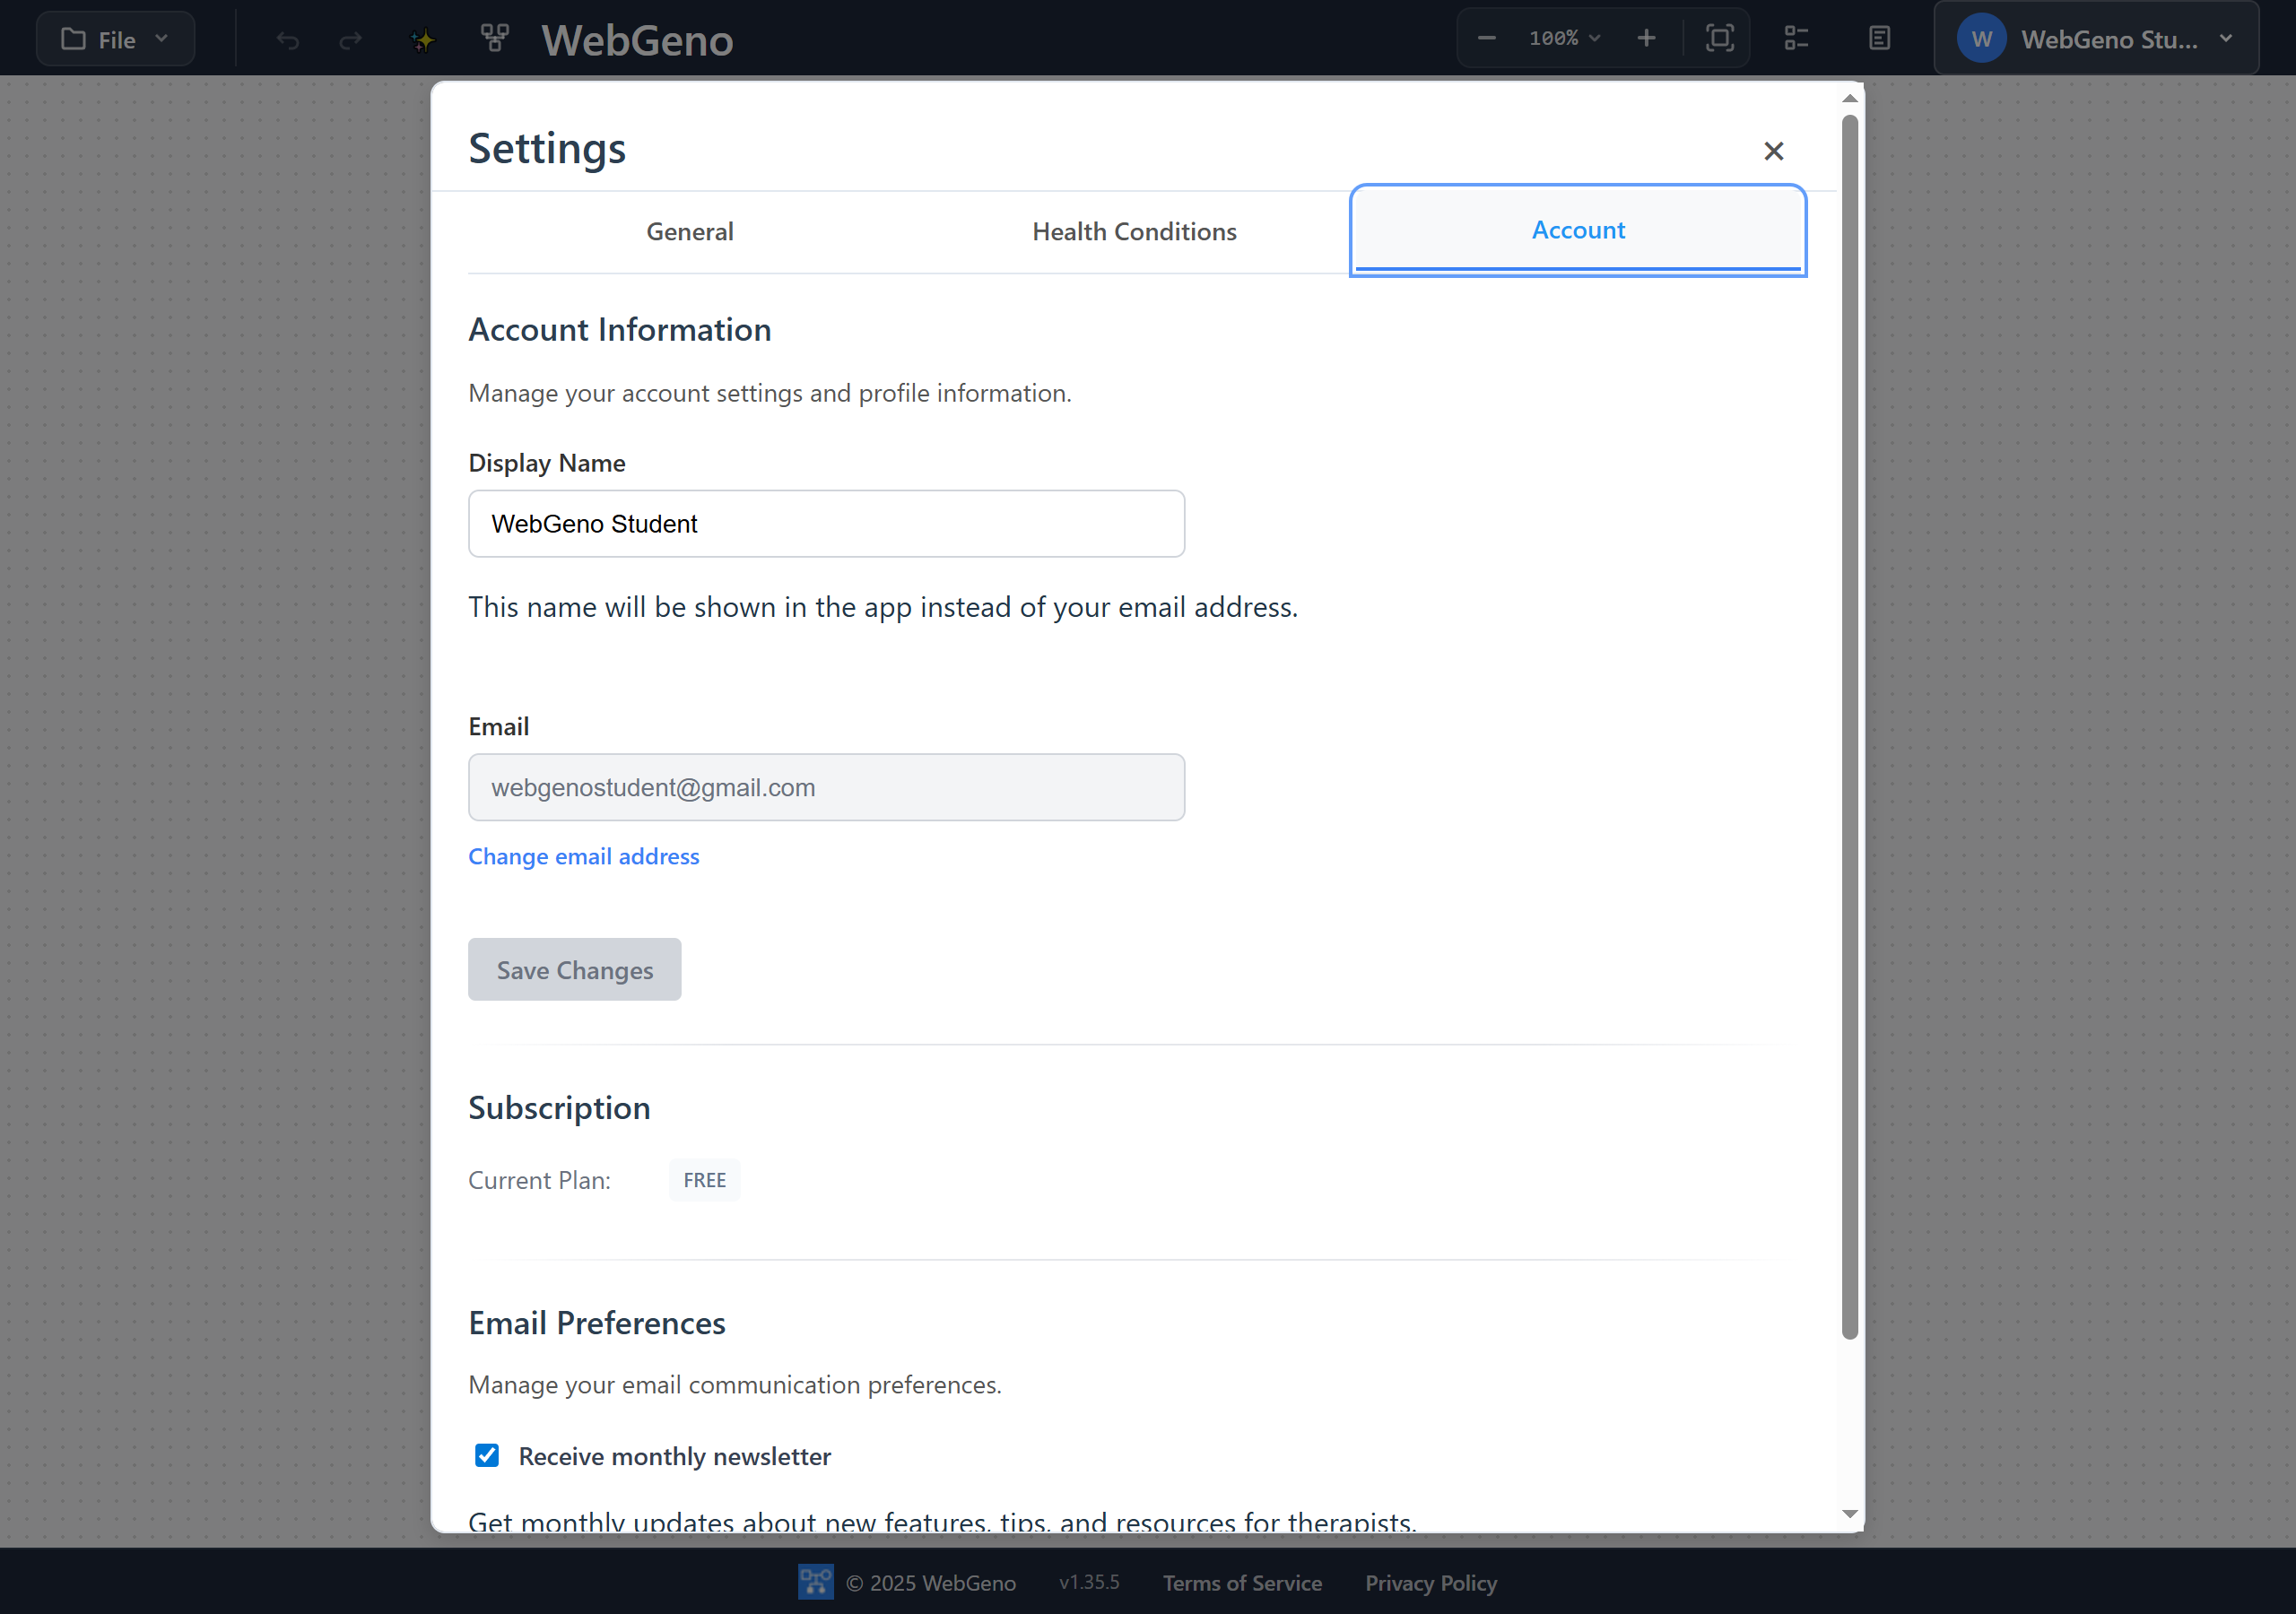Click the zoom in plus icon
This screenshot has height=1614, width=2296.
(x=1646, y=38)
